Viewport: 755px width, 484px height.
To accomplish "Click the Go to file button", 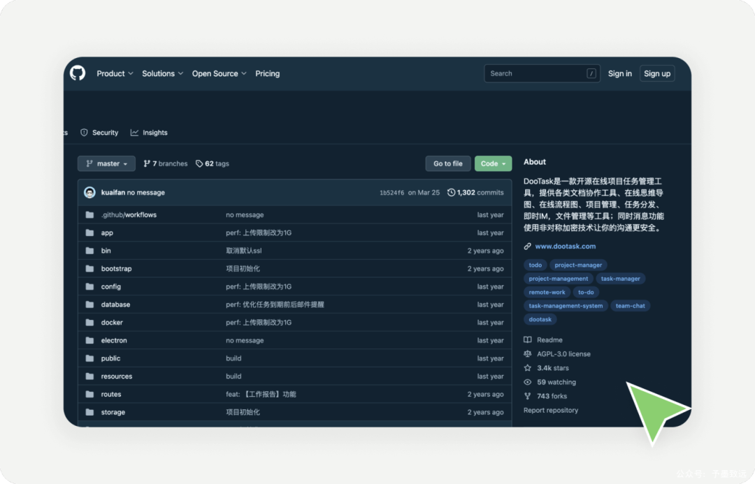I will coord(447,163).
